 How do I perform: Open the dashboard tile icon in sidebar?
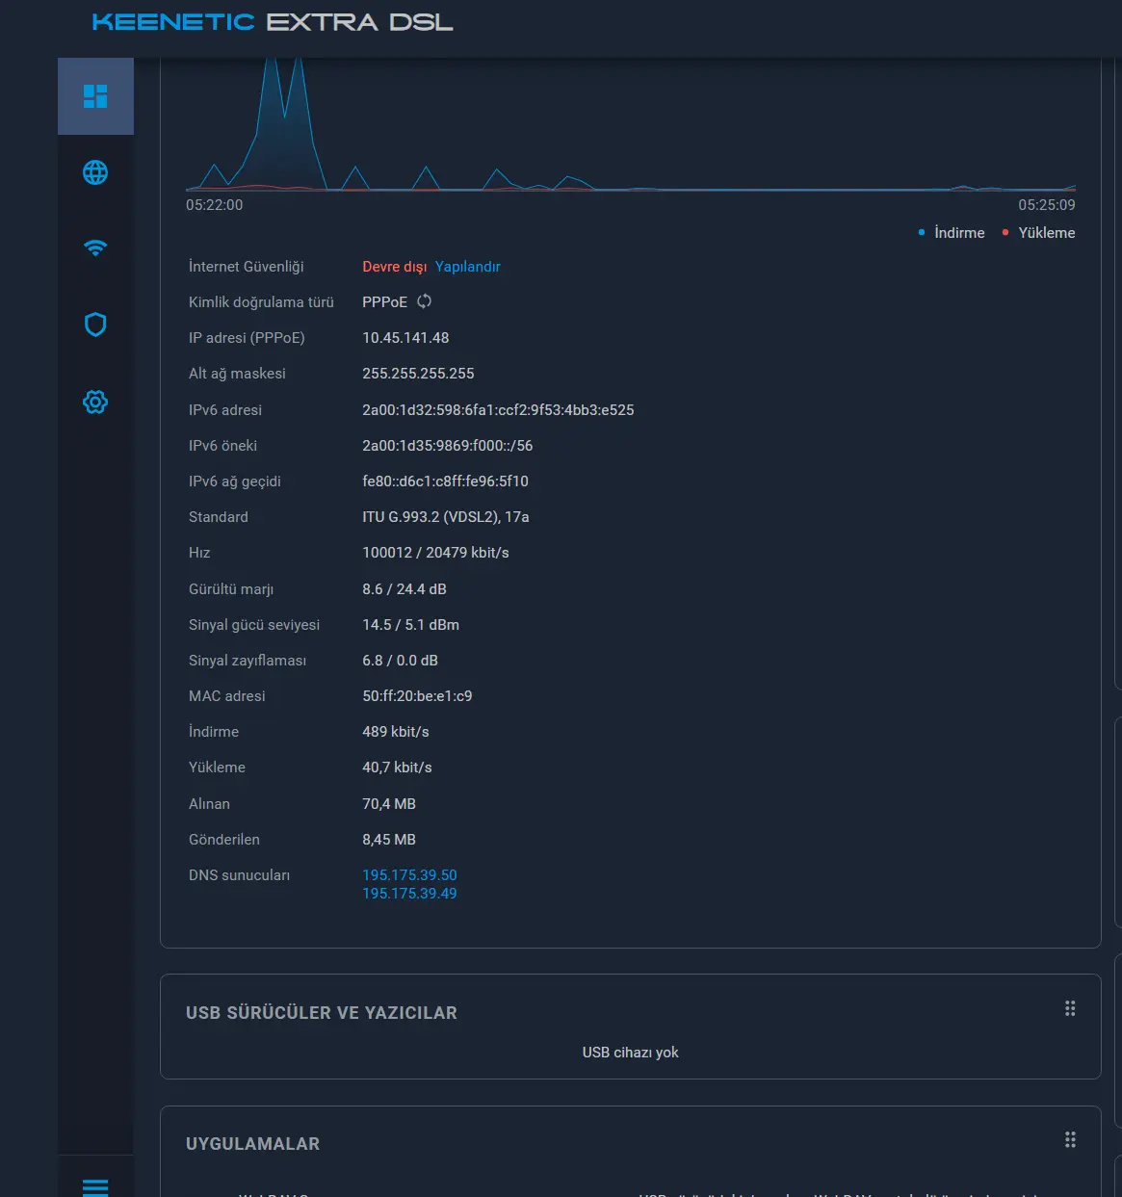(95, 96)
